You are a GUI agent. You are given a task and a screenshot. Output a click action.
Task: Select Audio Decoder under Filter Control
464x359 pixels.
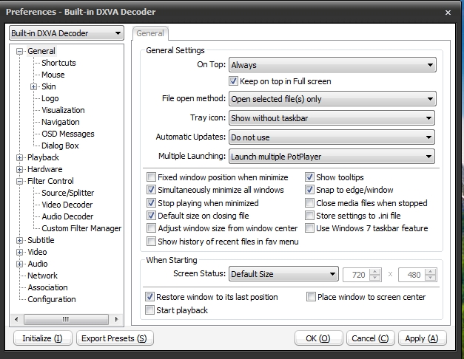(67, 216)
